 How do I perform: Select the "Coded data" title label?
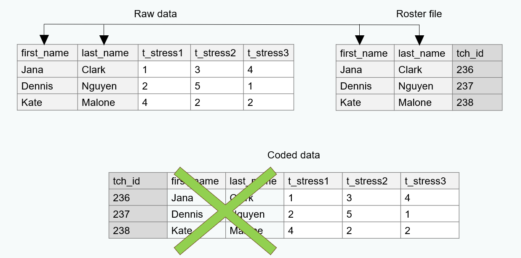coord(294,155)
